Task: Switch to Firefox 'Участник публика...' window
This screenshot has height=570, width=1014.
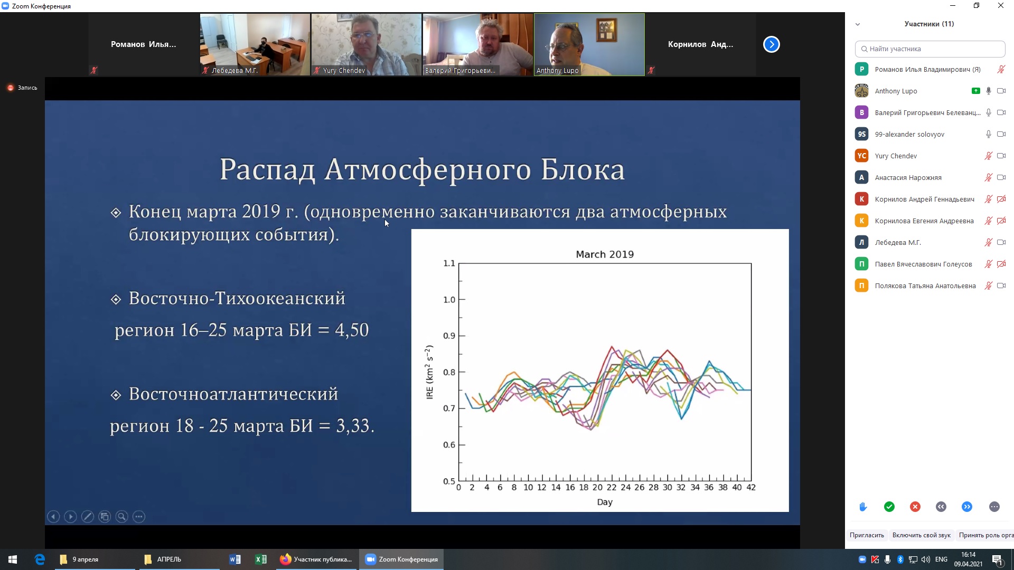Action: (316, 559)
